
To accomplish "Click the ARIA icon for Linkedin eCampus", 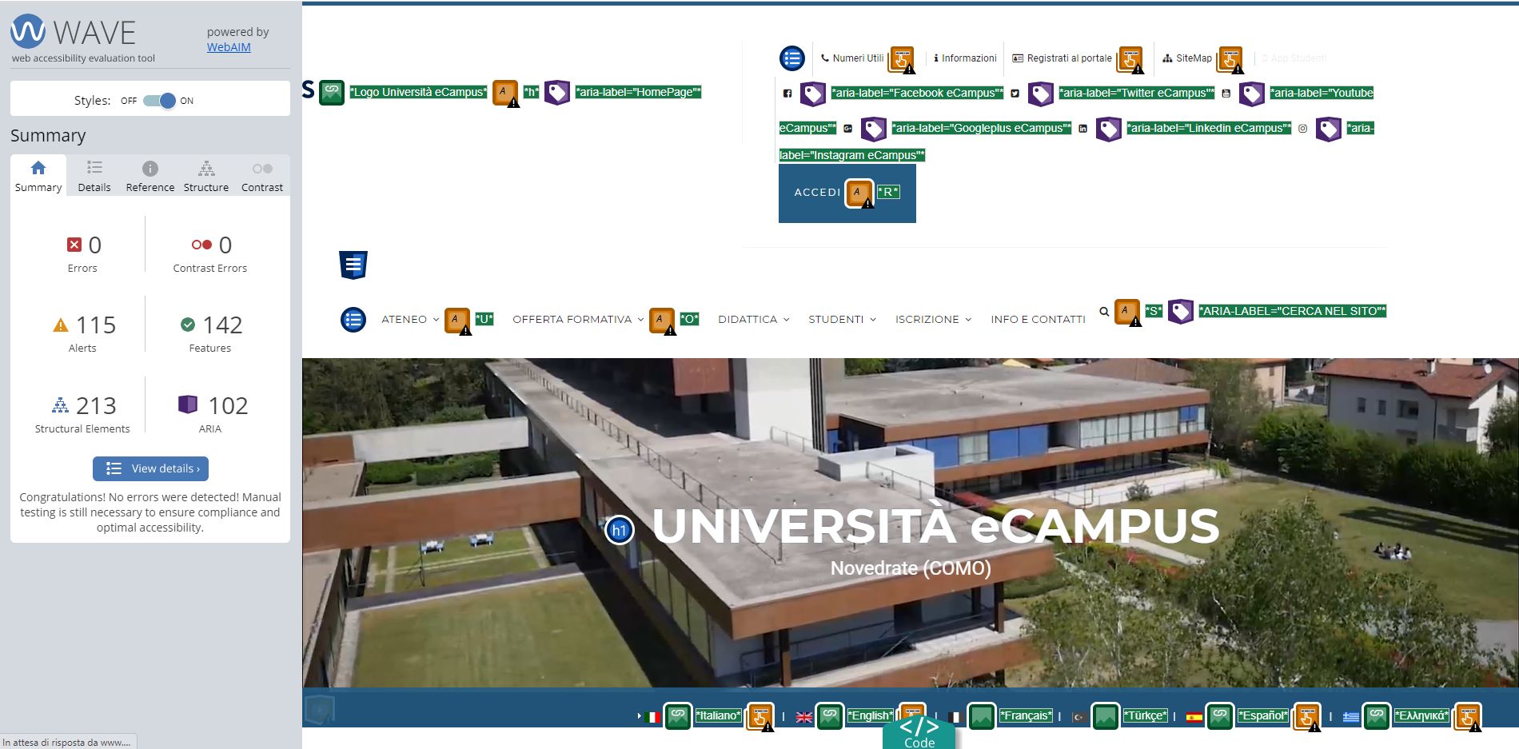I will click(1108, 129).
